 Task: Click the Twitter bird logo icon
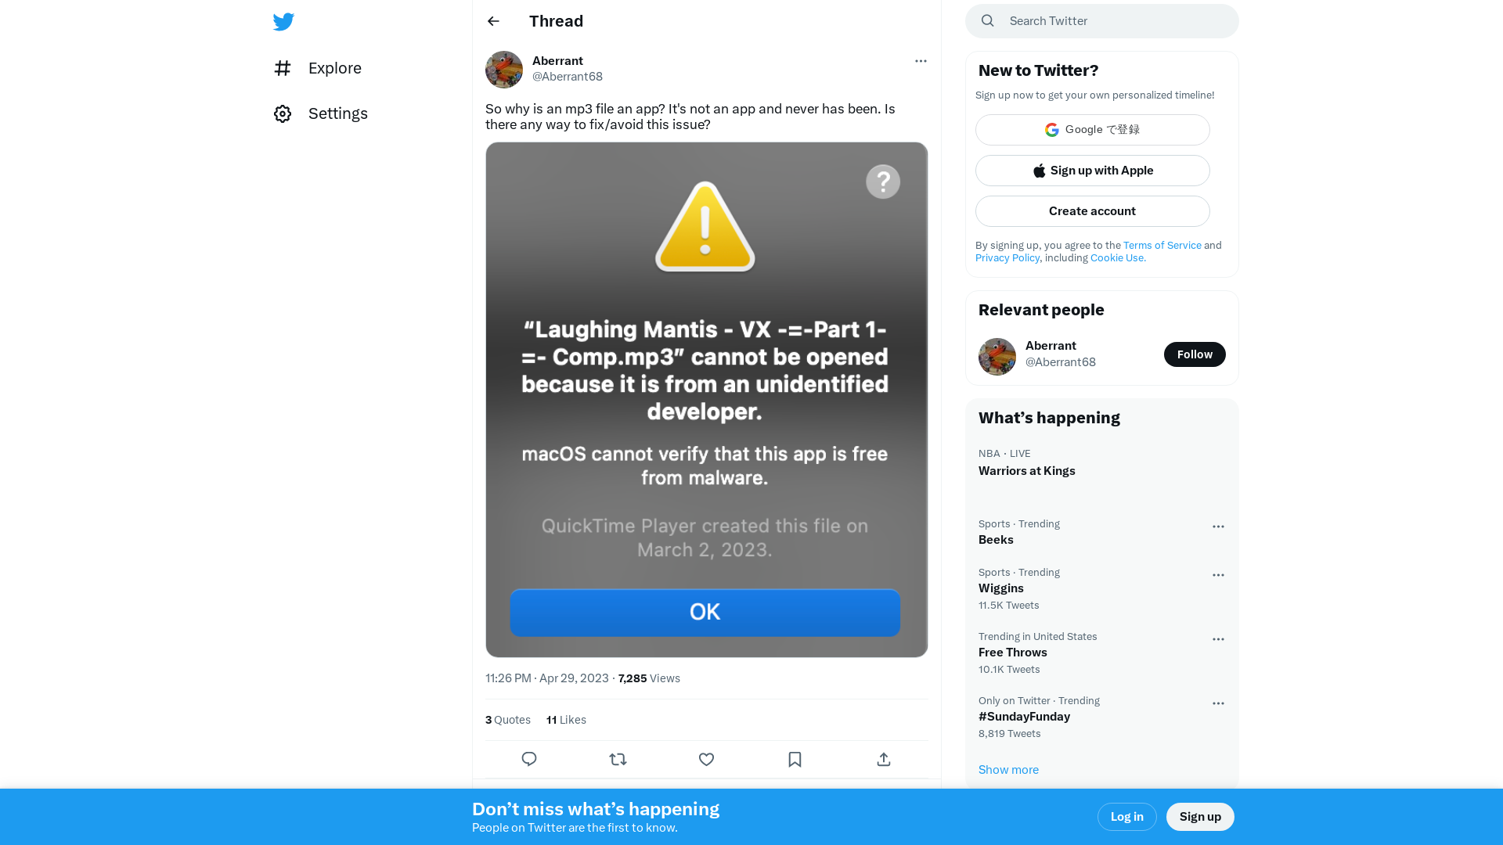284,20
